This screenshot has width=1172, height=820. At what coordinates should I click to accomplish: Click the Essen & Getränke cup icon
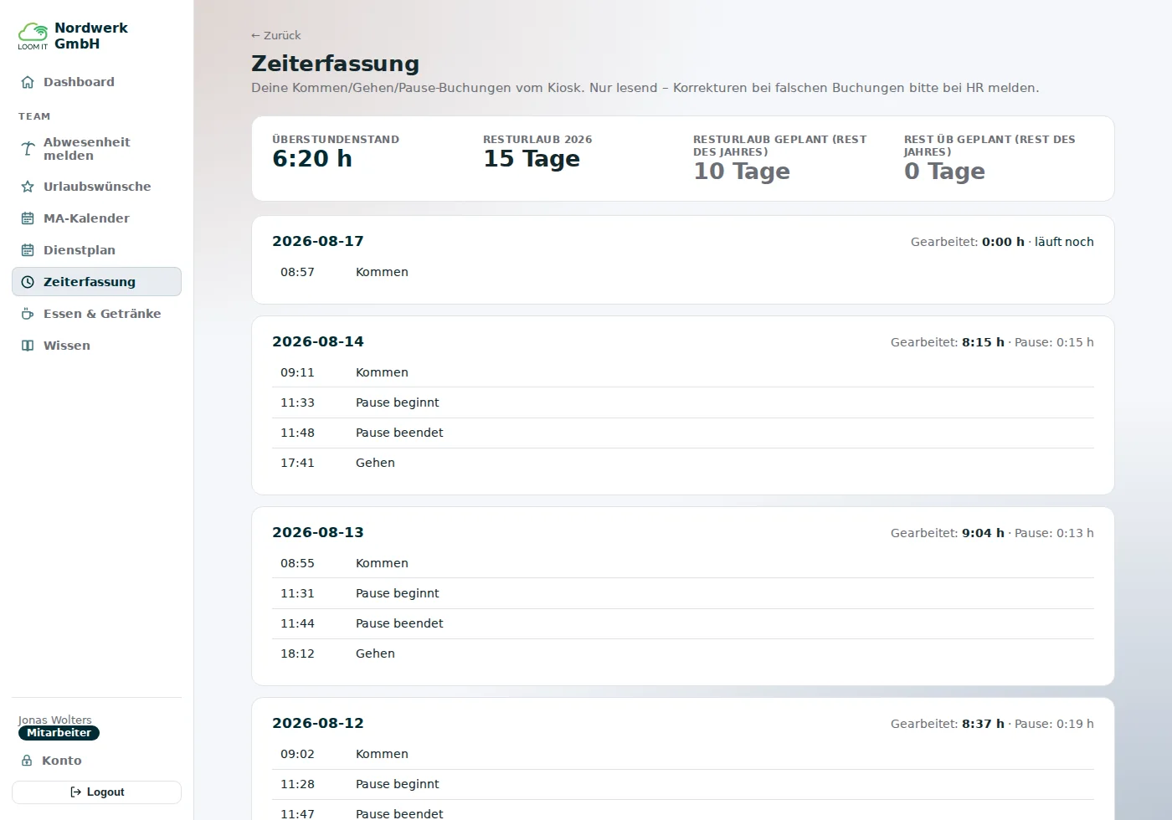[28, 314]
